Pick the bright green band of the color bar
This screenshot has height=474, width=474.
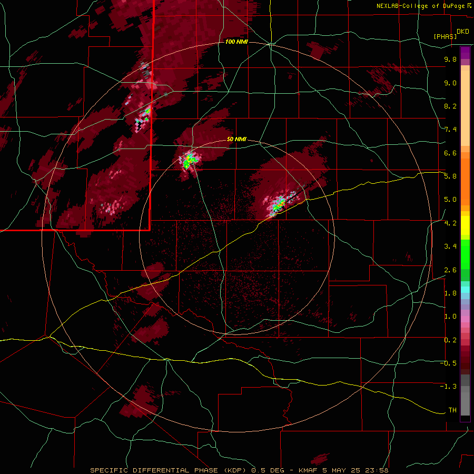[465, 254]
